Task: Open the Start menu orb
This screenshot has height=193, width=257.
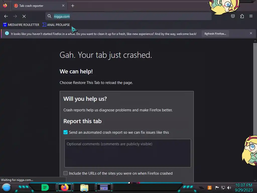Action: point(7,188)
